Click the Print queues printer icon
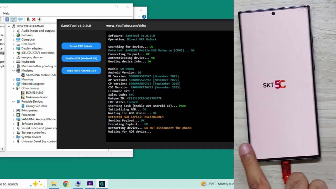 click(18, 111)
